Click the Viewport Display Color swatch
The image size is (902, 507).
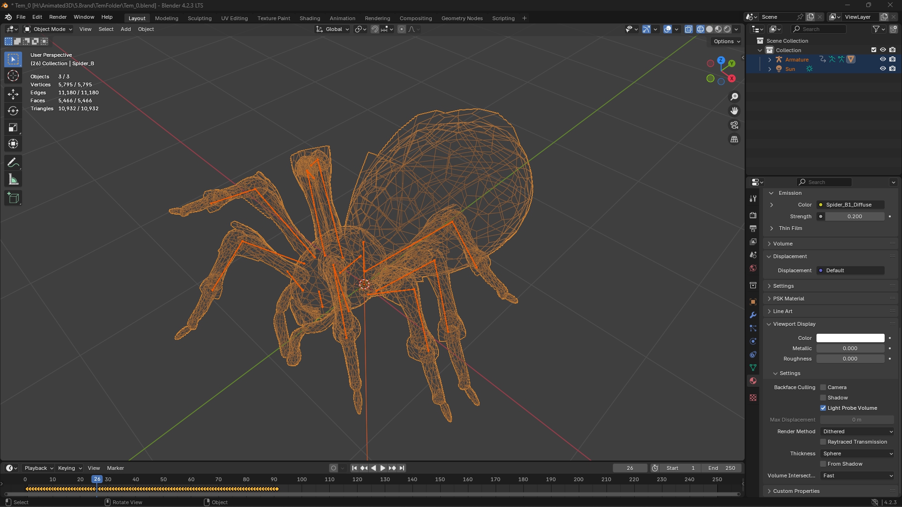coord(850,338)
